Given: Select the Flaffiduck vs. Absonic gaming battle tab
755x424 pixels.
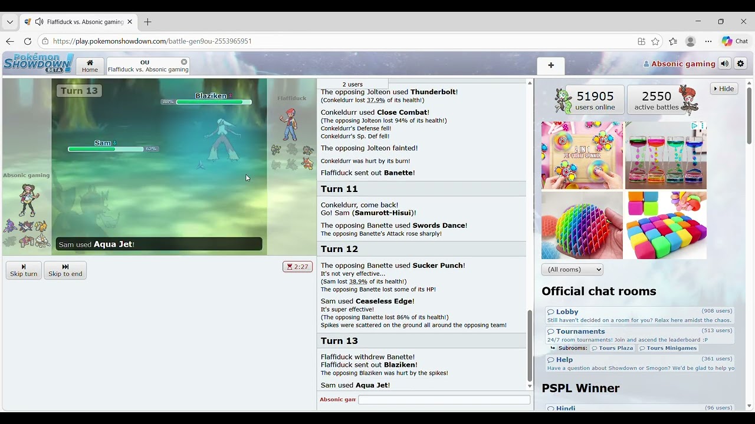Looking at the screenshot, I should point(148,66).
